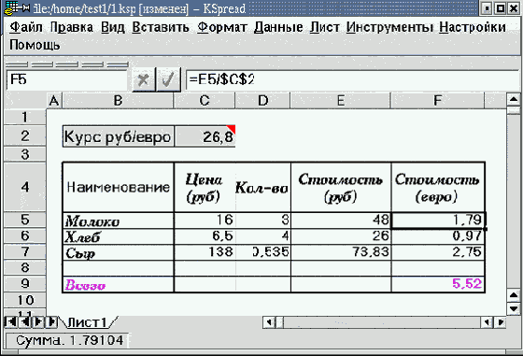Image resolution: width=523 pixels, height=356 pixels.
Task: Click the horizontal scrollbar left arrow at far left
Action: (x=269, y=322)
